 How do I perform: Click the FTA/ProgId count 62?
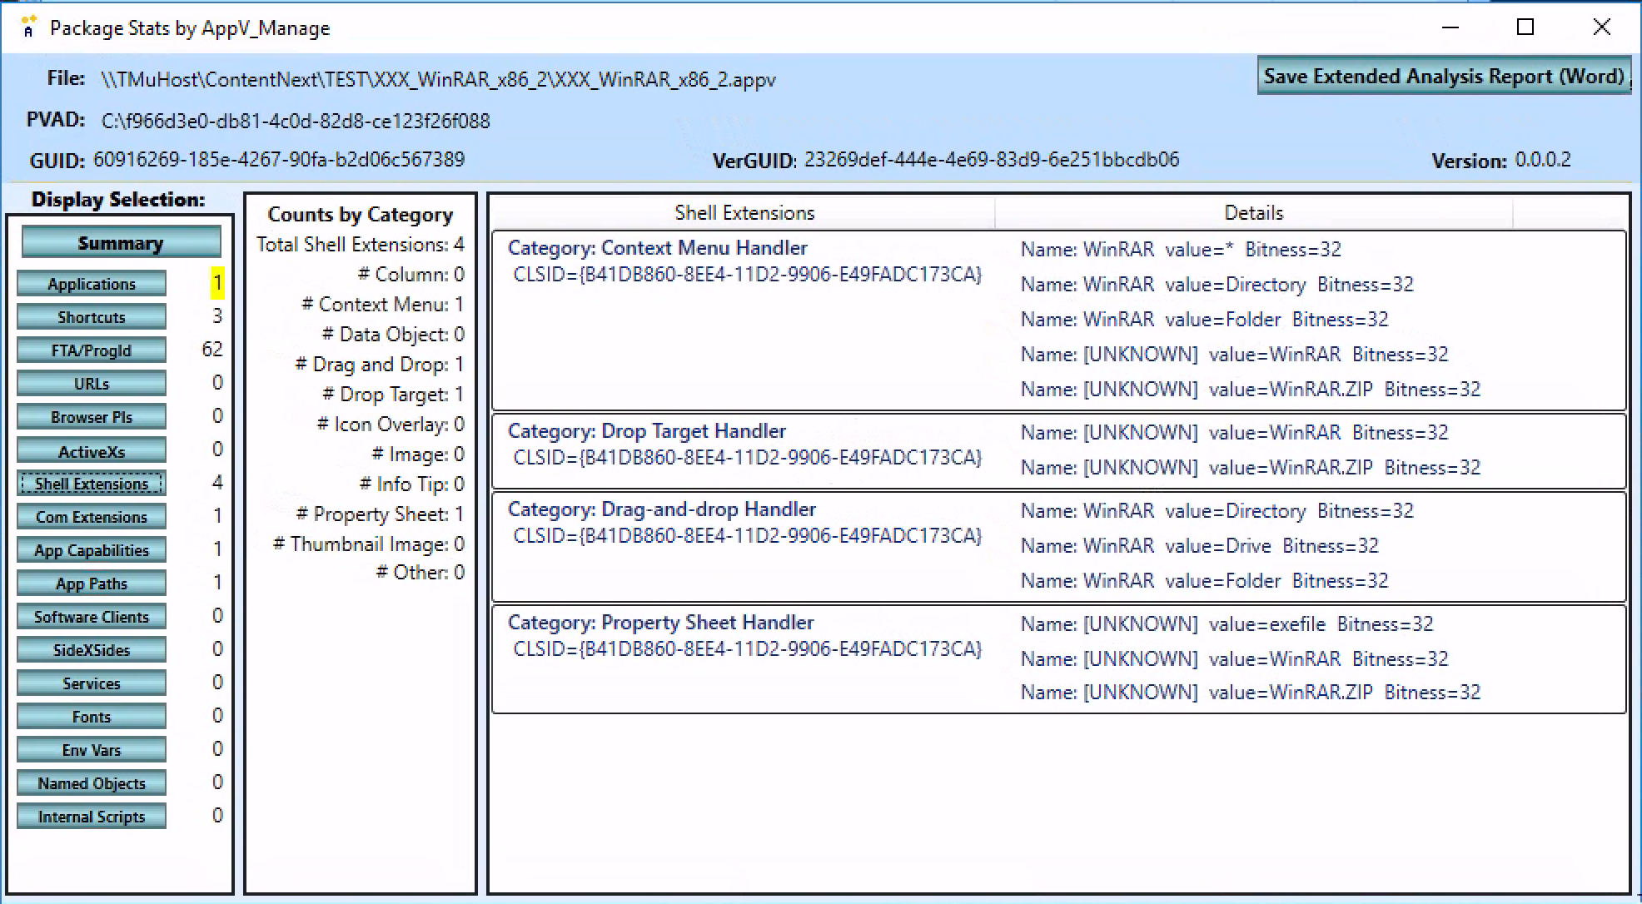(x=212, y=350)
